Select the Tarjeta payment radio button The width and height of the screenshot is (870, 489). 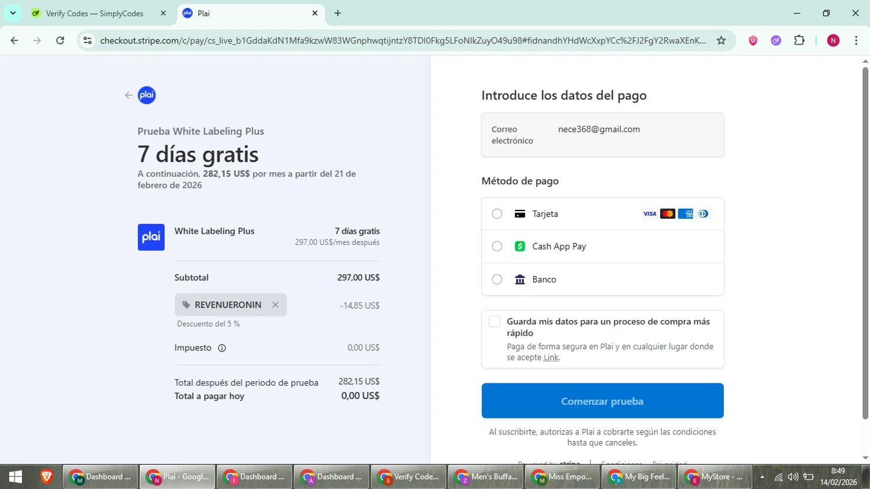click(x=497, y=214)
